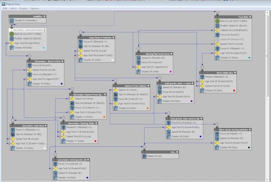Click the Force 08 (Gravity02) icon
This screenshot has width=271, height=182.
pyautogui.click(x=160, y=92)
